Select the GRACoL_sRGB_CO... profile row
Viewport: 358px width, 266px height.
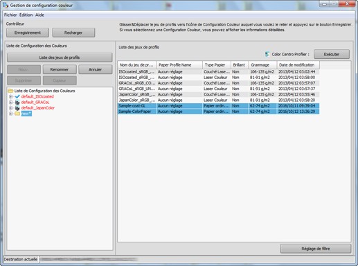218,83
